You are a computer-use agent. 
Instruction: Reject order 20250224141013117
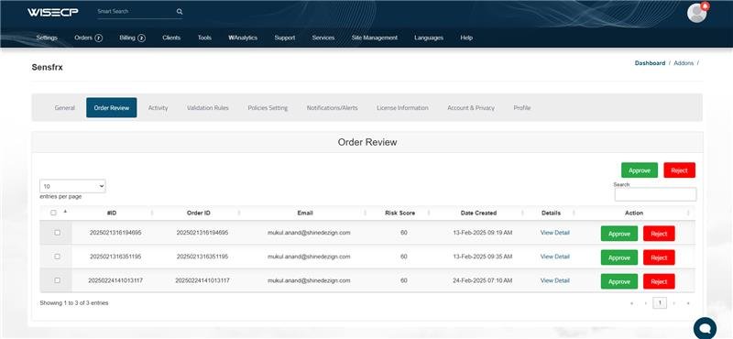659,281
